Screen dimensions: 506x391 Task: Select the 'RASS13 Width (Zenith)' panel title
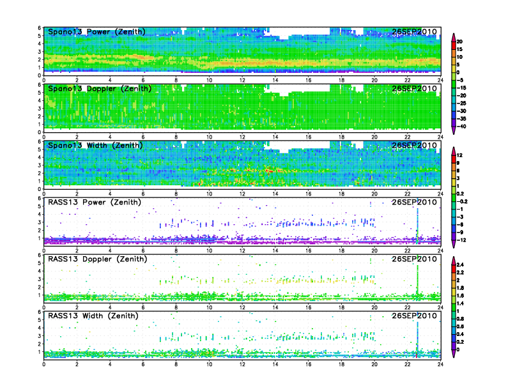[x=93, y=316]
